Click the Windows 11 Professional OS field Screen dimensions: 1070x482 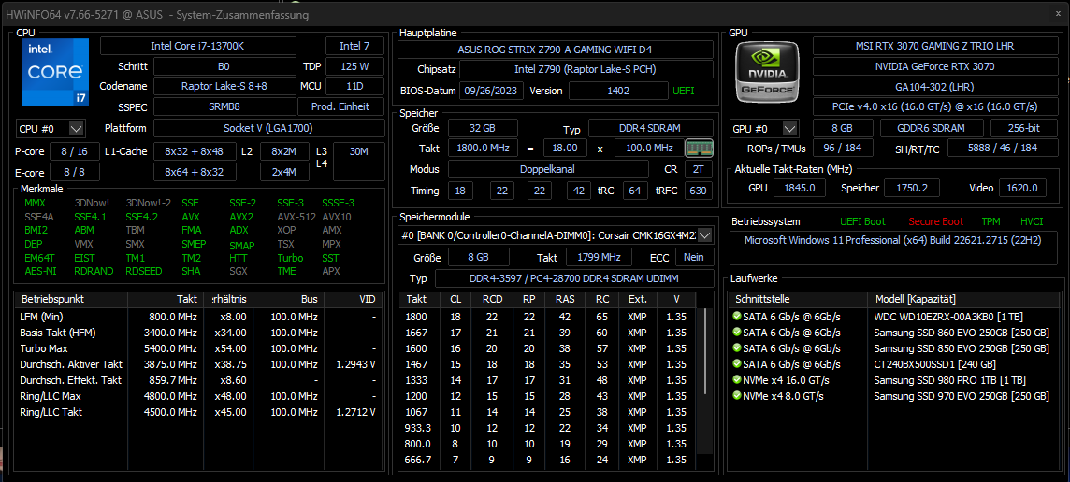click(x=893, y=248)
